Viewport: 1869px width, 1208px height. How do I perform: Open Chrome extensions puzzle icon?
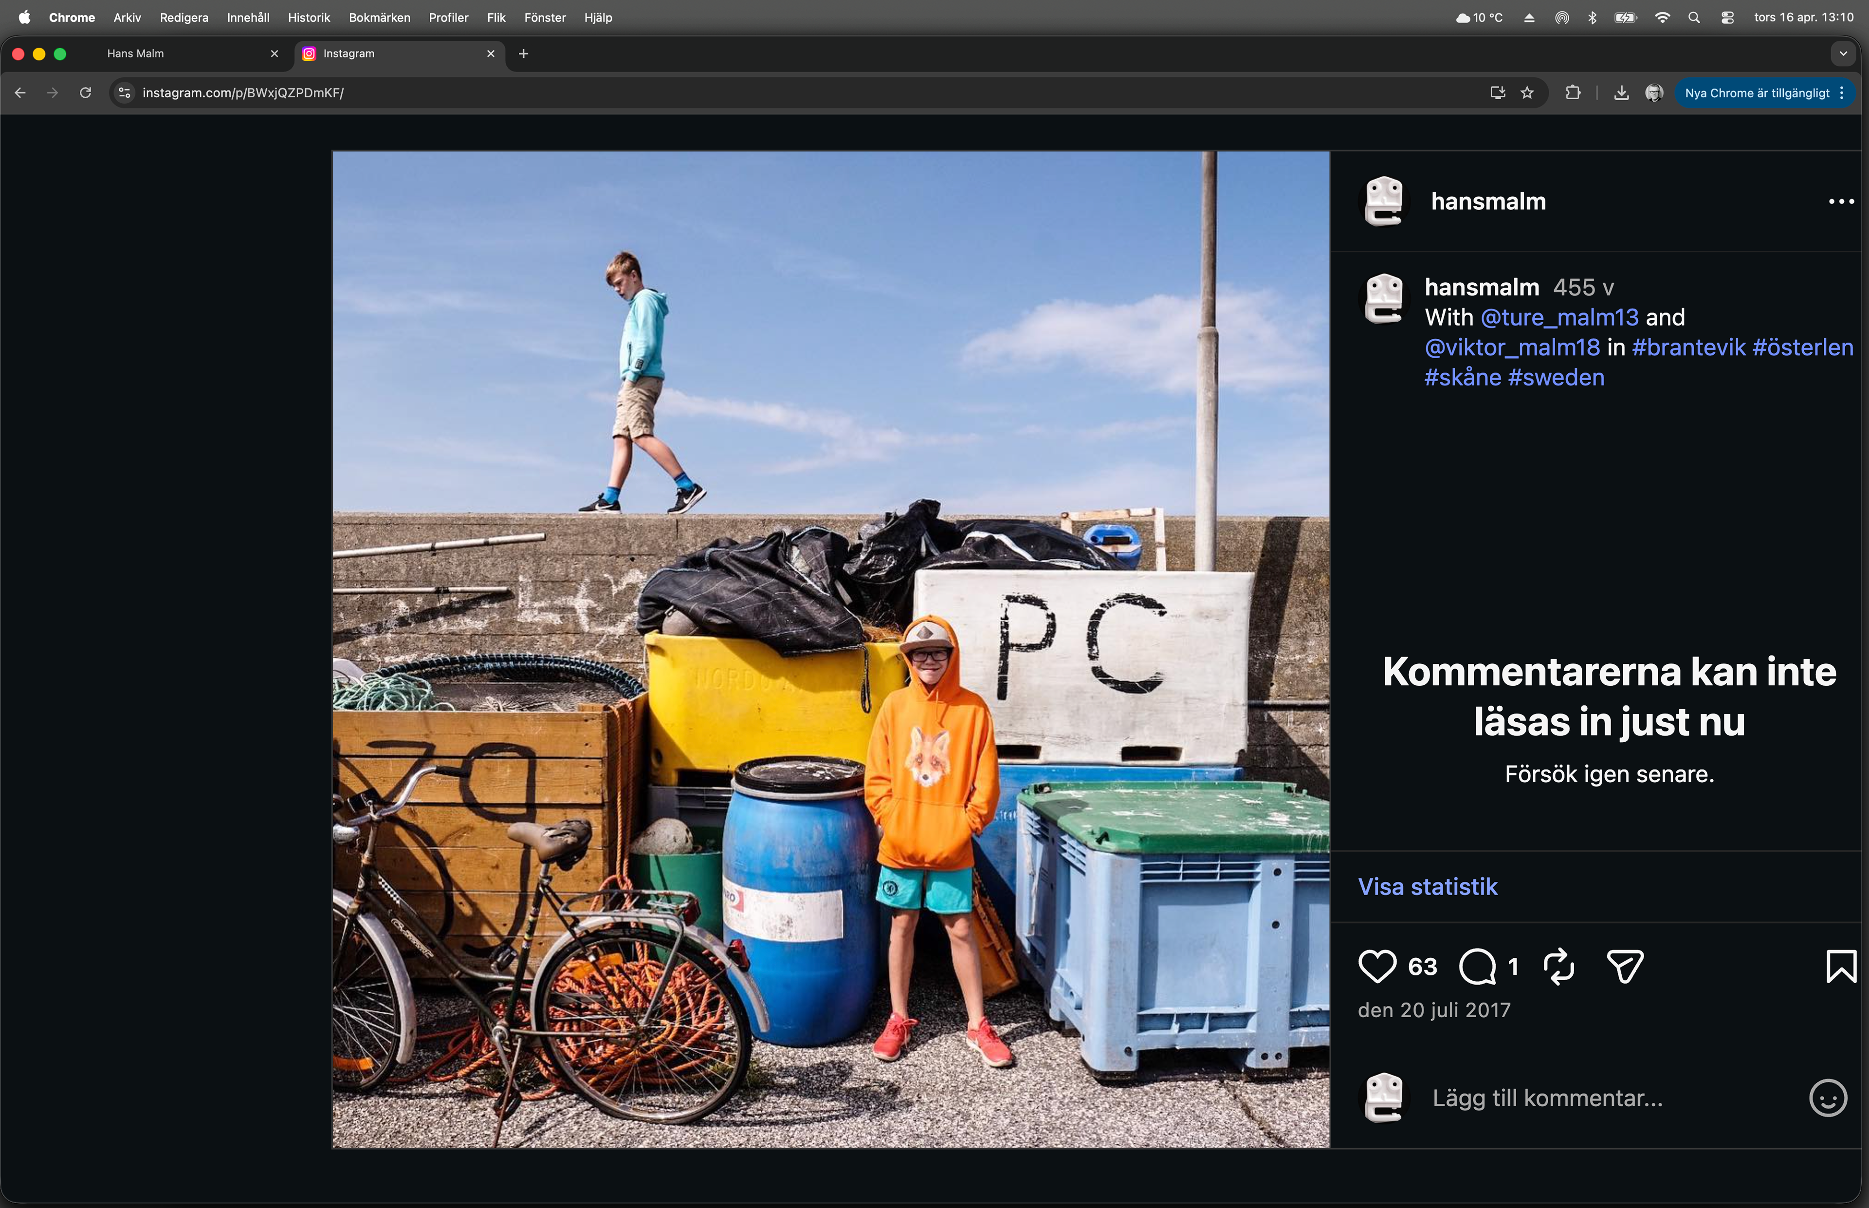pyautogui.click(x=1573, y=93)
